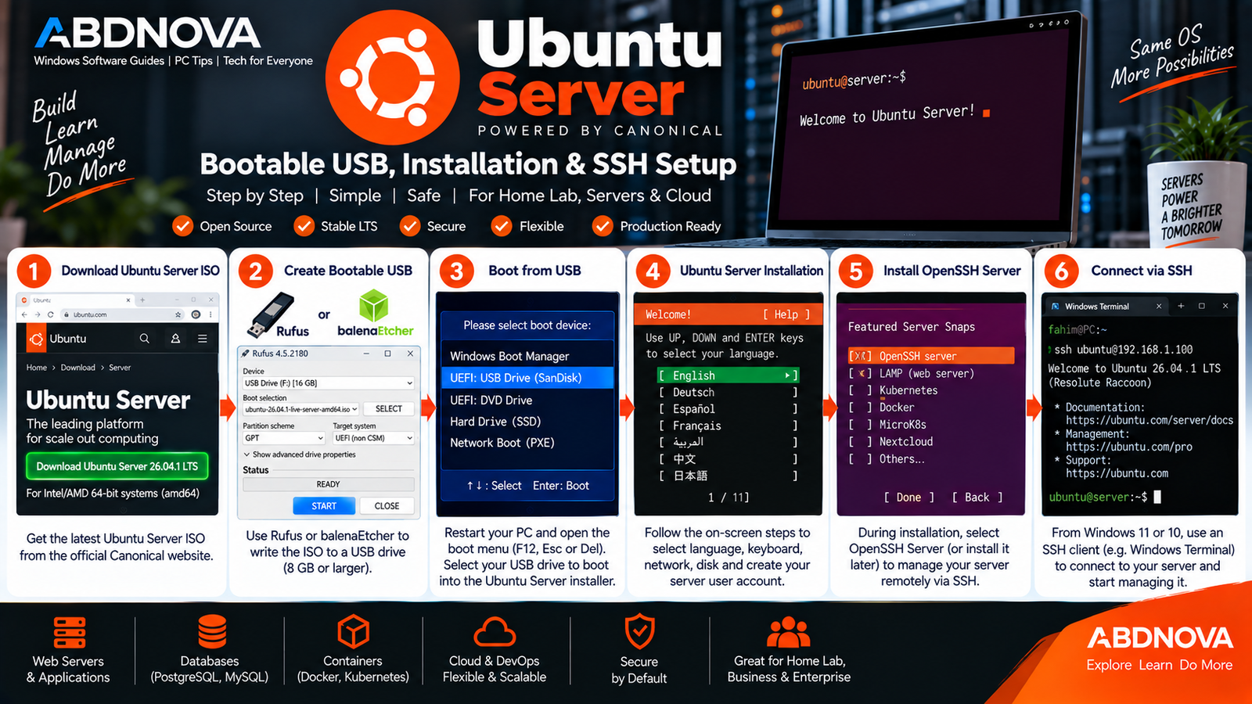The height and width of the screenshot is (704, 1252).
Task: Click the Rufus window title icon
Action: coord(246,354)
